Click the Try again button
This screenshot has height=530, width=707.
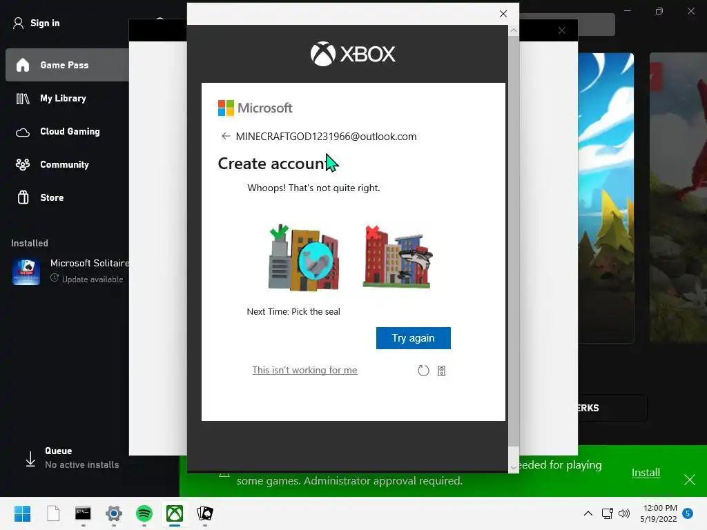[x=413, y=338]
